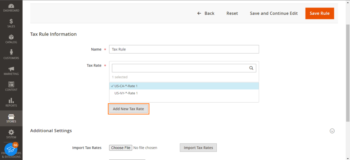This screenshot has width=350, height=160.
Task: Open the Stores sidebar menu
Action: (x=11, y=118)
